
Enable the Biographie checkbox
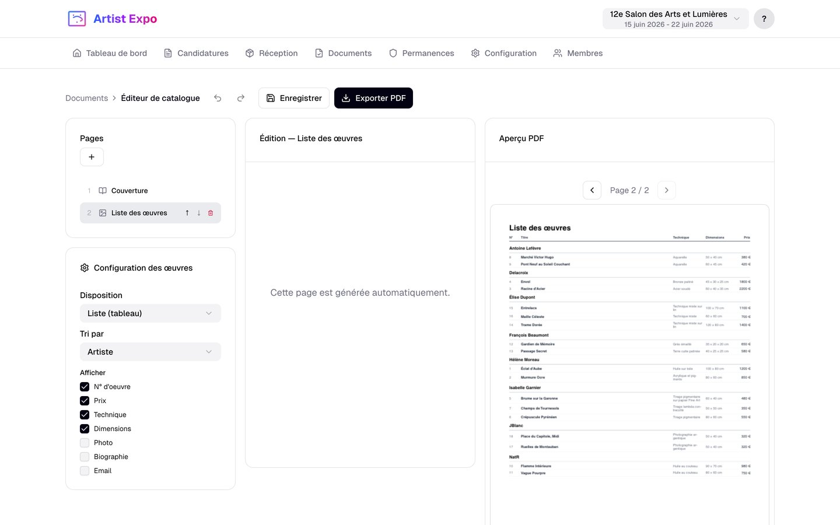click(85, 457)
